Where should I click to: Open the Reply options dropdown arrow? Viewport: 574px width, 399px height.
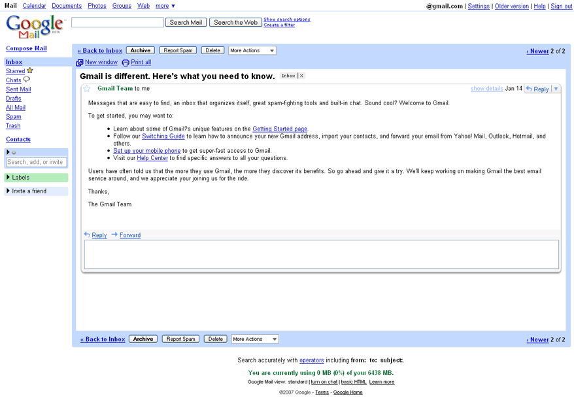[556, 89]
